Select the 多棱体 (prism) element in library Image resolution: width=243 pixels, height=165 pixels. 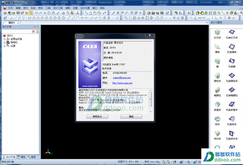click(217, 106)
